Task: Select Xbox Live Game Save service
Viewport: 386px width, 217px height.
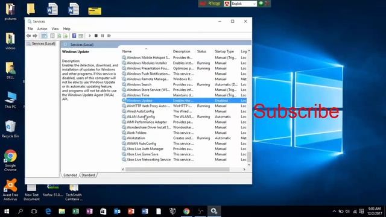Action: pos(184,154)
